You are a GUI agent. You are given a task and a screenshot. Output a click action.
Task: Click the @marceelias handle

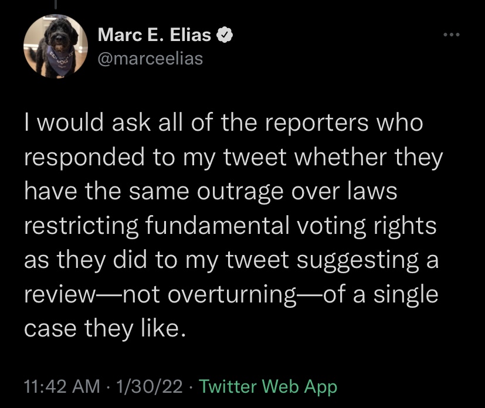pyautogui.click(x=150, y=59)
